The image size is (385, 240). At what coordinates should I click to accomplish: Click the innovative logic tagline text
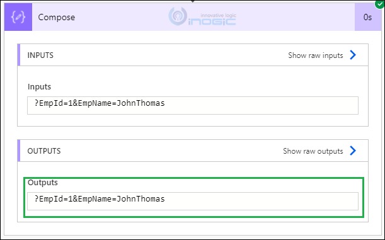coord(218,15)
